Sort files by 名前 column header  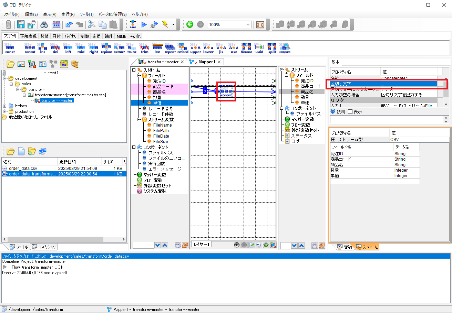point(29,162)
